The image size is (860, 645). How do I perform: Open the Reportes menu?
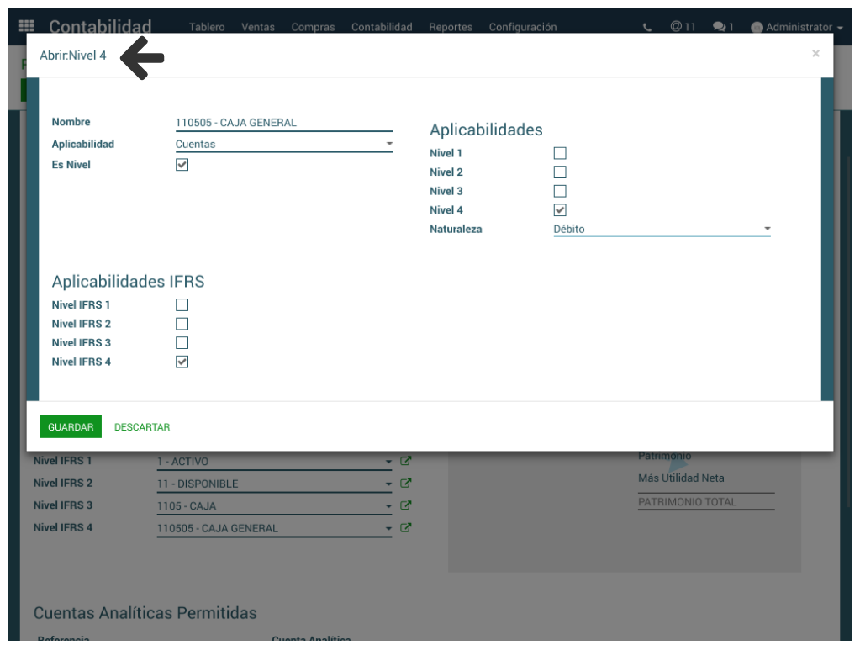(x=450, y=27)
